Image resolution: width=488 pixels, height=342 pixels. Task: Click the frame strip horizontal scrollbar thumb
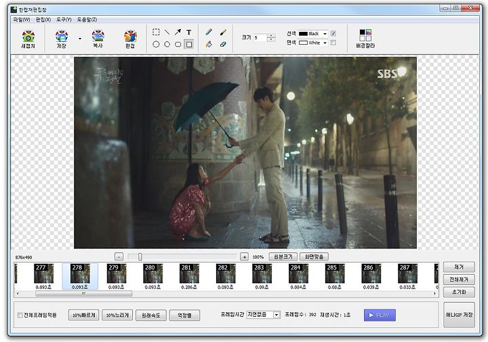pos(84,293)
